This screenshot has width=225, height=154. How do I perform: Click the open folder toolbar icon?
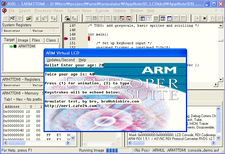click(29, 18)
